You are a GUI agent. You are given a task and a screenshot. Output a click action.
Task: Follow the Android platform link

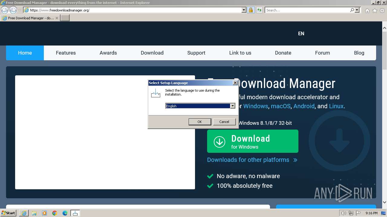click(304, 106)
